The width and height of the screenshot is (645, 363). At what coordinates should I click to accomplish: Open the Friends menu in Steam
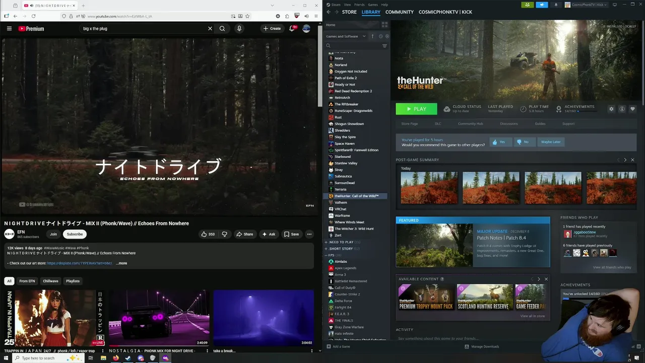[359, 5]
